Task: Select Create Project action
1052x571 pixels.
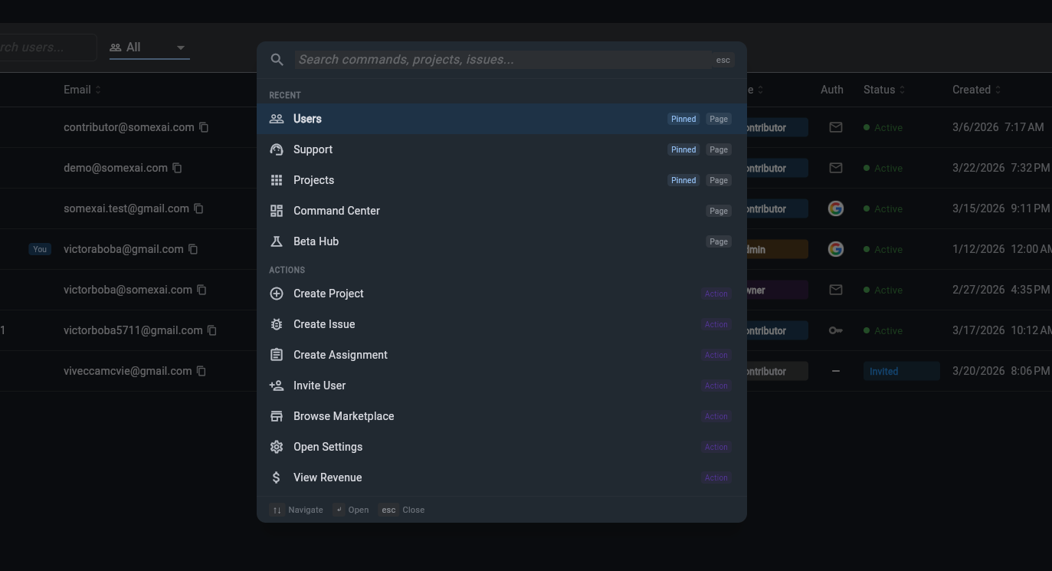Action: point(329,294)
